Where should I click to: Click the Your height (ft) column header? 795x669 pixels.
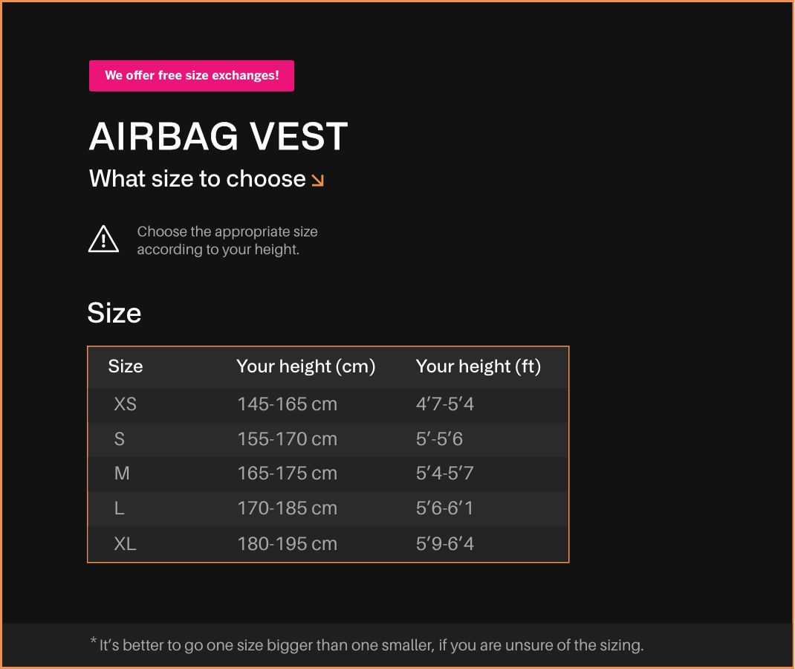(478, 366)
